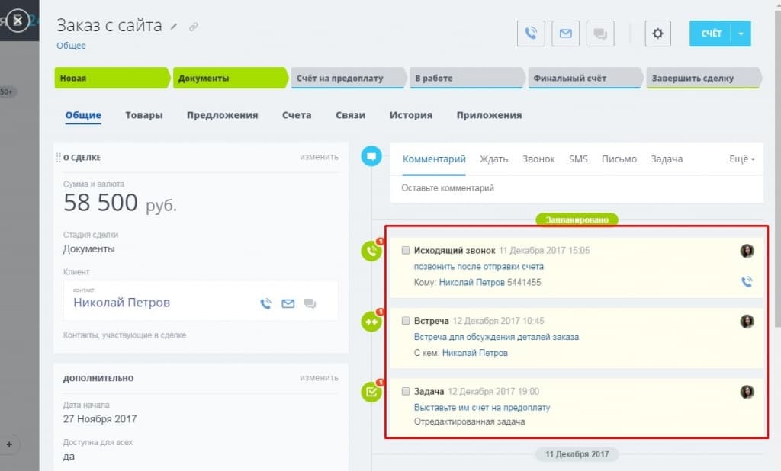This screenshot has width=781, height=471.
Task: Open link Встреча для обсуждения деталей заказа
Action: tap(496, 337)
